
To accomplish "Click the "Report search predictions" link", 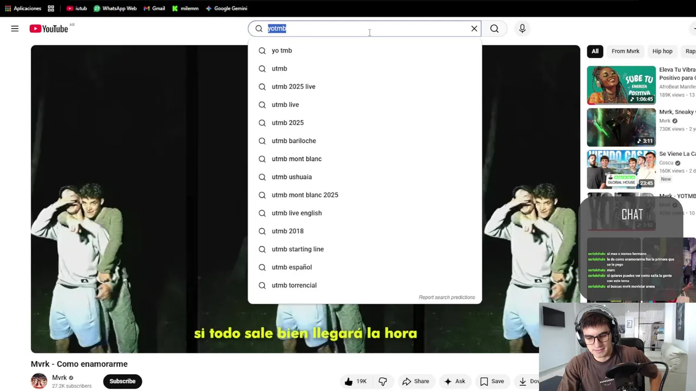I will (x=446, y=297).
